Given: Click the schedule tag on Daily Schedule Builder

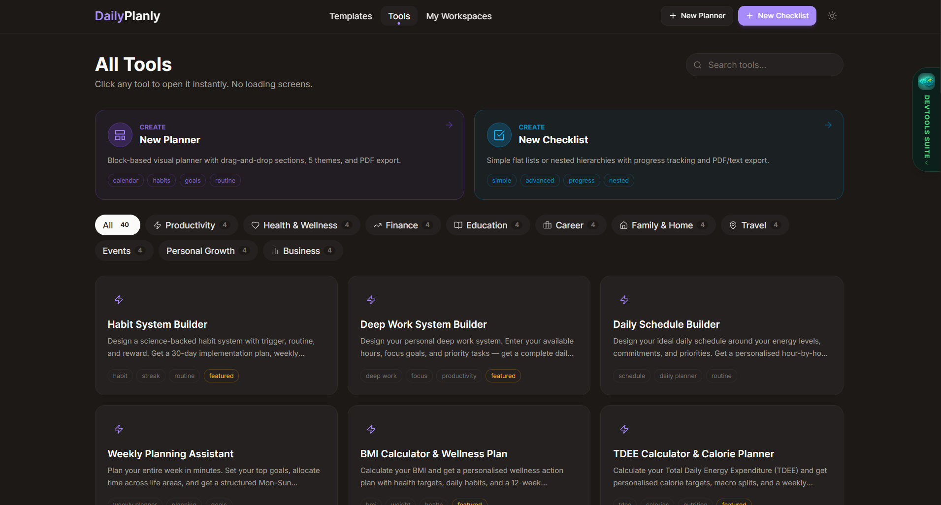Looking at the screenshot, I should click(x=632, y=376).
